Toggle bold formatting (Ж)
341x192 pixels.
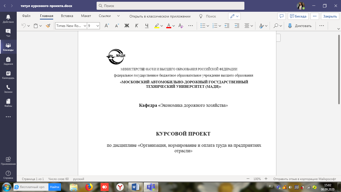point(127,26)
